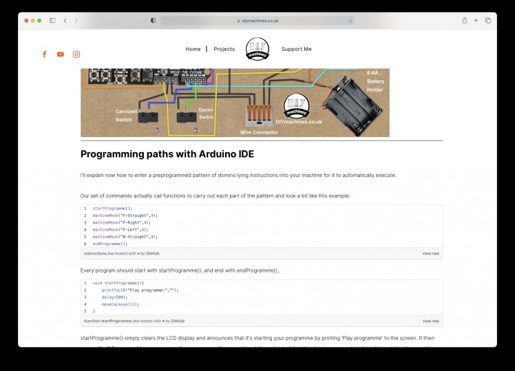Image resolution: width=515 pixels, height=371 pixels.
Task: Open the Facebook social icon
Action: [45, 54]
